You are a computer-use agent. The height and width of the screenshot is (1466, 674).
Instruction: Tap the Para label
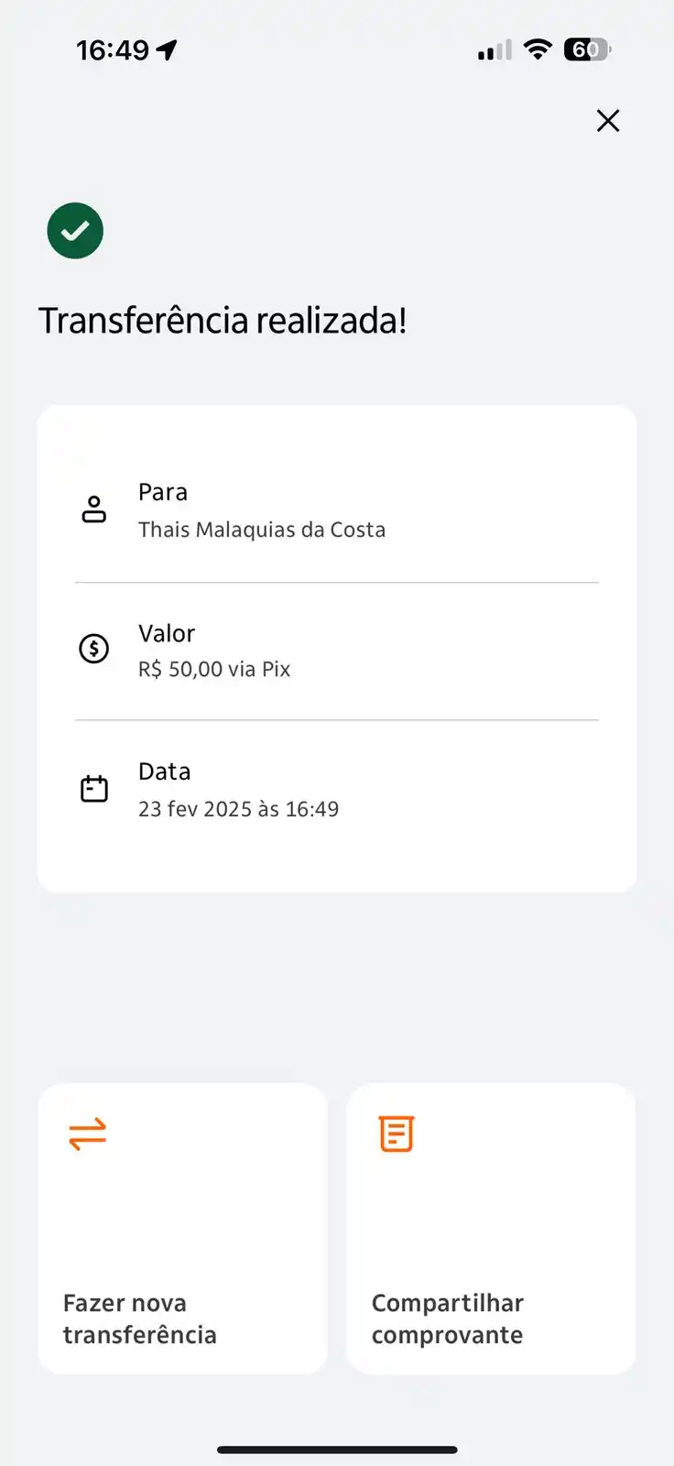[x=163, y=492]
